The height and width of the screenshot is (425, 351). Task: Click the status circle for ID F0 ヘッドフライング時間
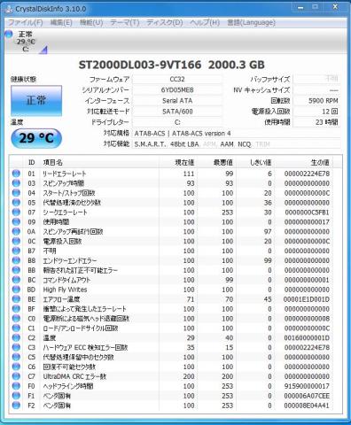16,386
